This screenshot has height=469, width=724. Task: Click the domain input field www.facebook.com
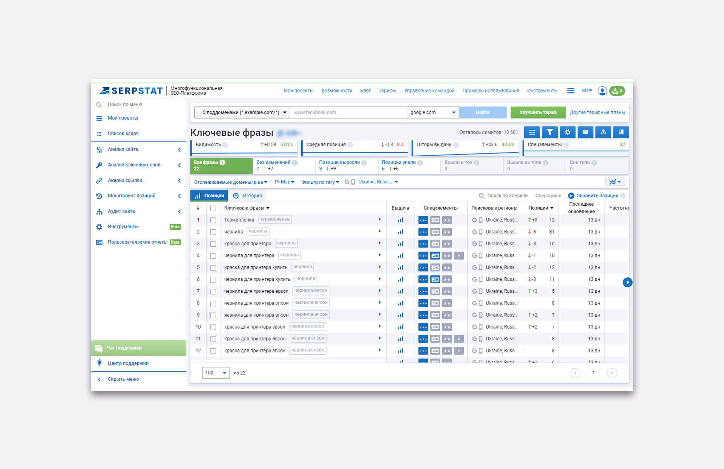coord(348,112)
